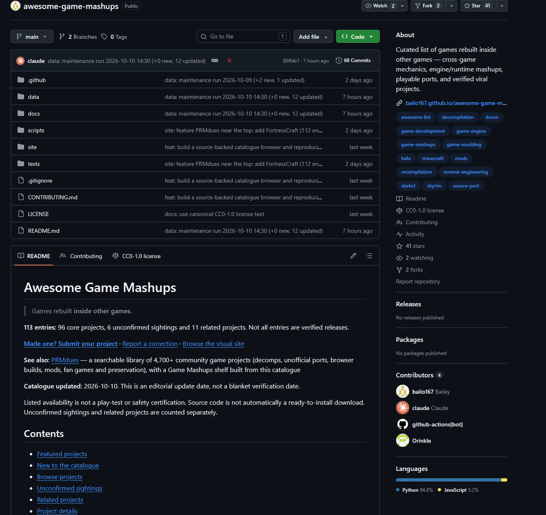Viewport: 546px width, 515px height.
Task: Open the Add file dropdown
Action: click(313, 37)
